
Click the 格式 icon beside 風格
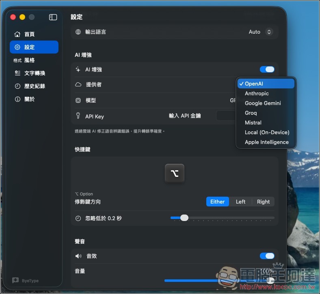click(17, 60)
